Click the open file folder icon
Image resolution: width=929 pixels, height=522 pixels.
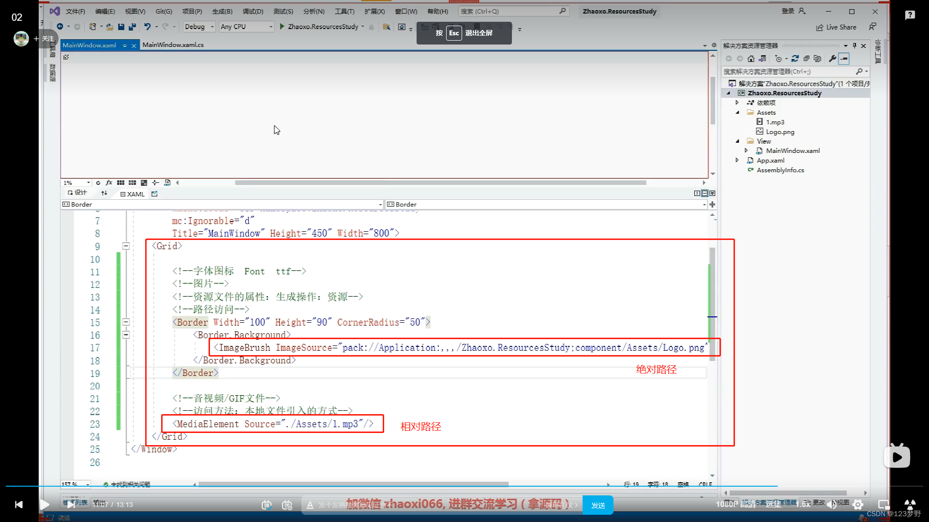(x=110, y=27)
